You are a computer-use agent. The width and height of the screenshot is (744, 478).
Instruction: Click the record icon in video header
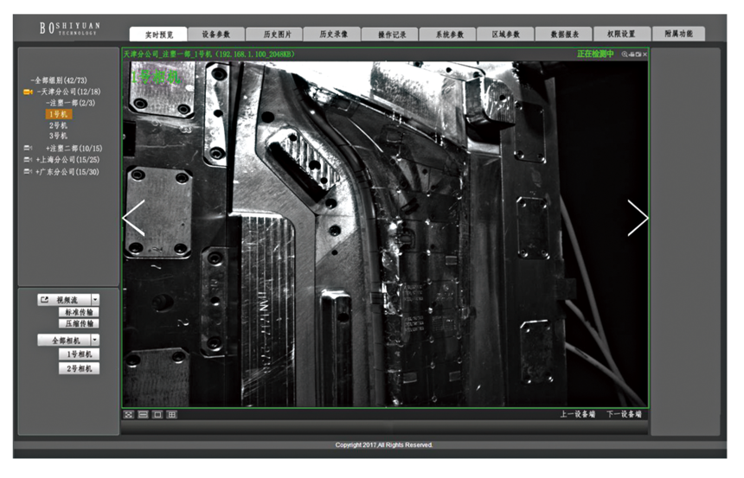click(x=632, y=54)
